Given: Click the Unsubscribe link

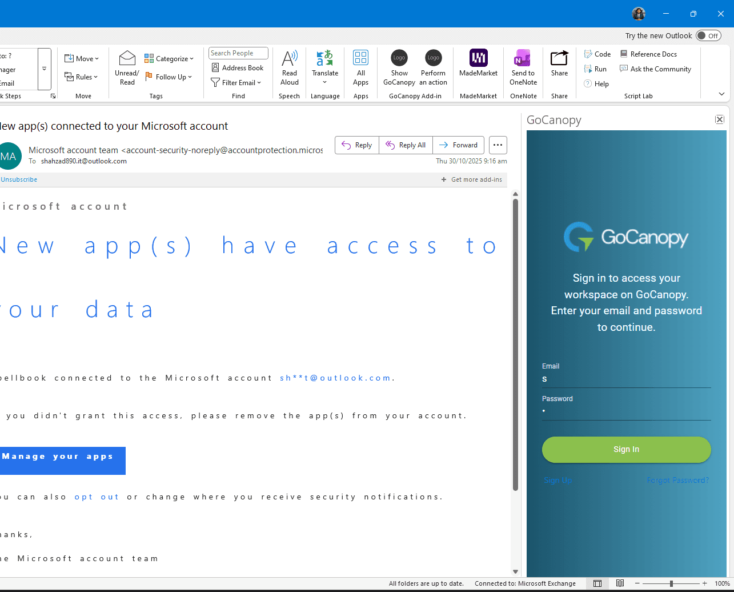Looking at the screenshot, I should click(19, 179).
